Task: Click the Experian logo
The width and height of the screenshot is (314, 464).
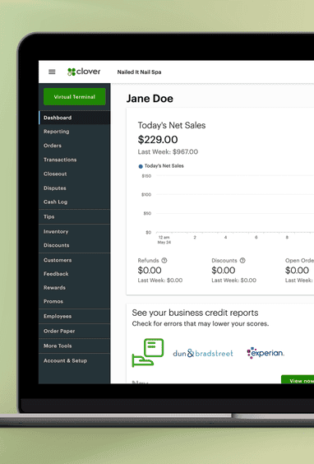Action: click(x=266, y=353)
